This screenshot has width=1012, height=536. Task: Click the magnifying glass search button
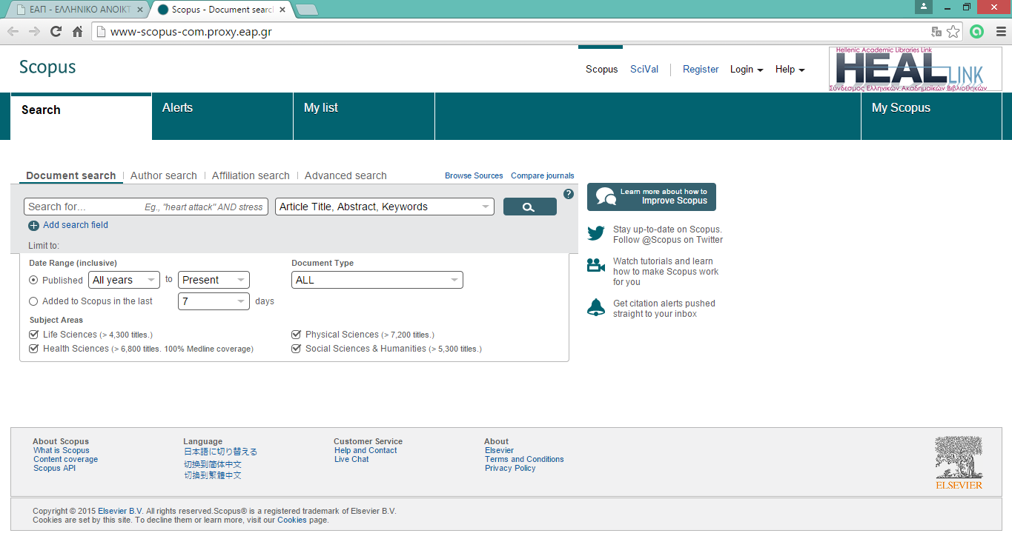point(529,207)
